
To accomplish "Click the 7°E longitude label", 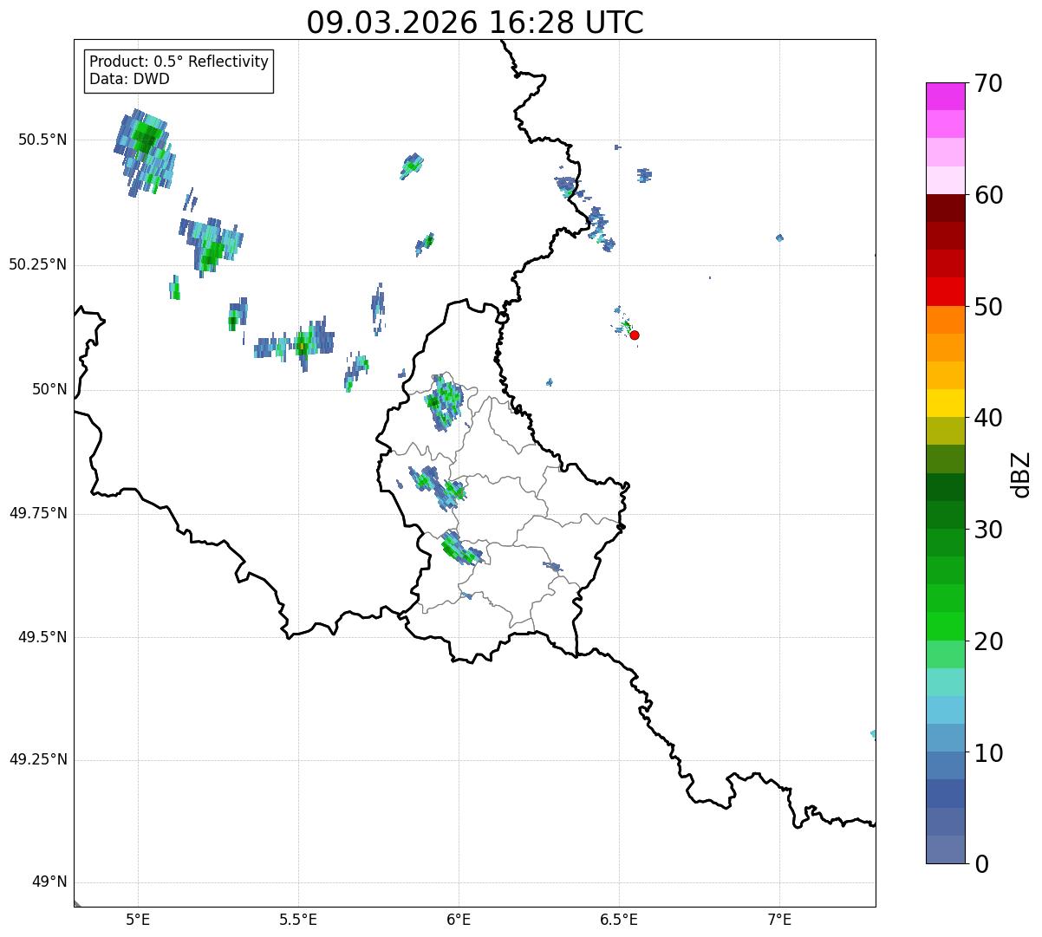I will coord(779,919).
